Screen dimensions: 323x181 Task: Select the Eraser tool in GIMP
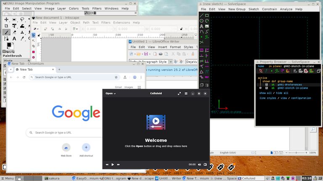(14, 32)
